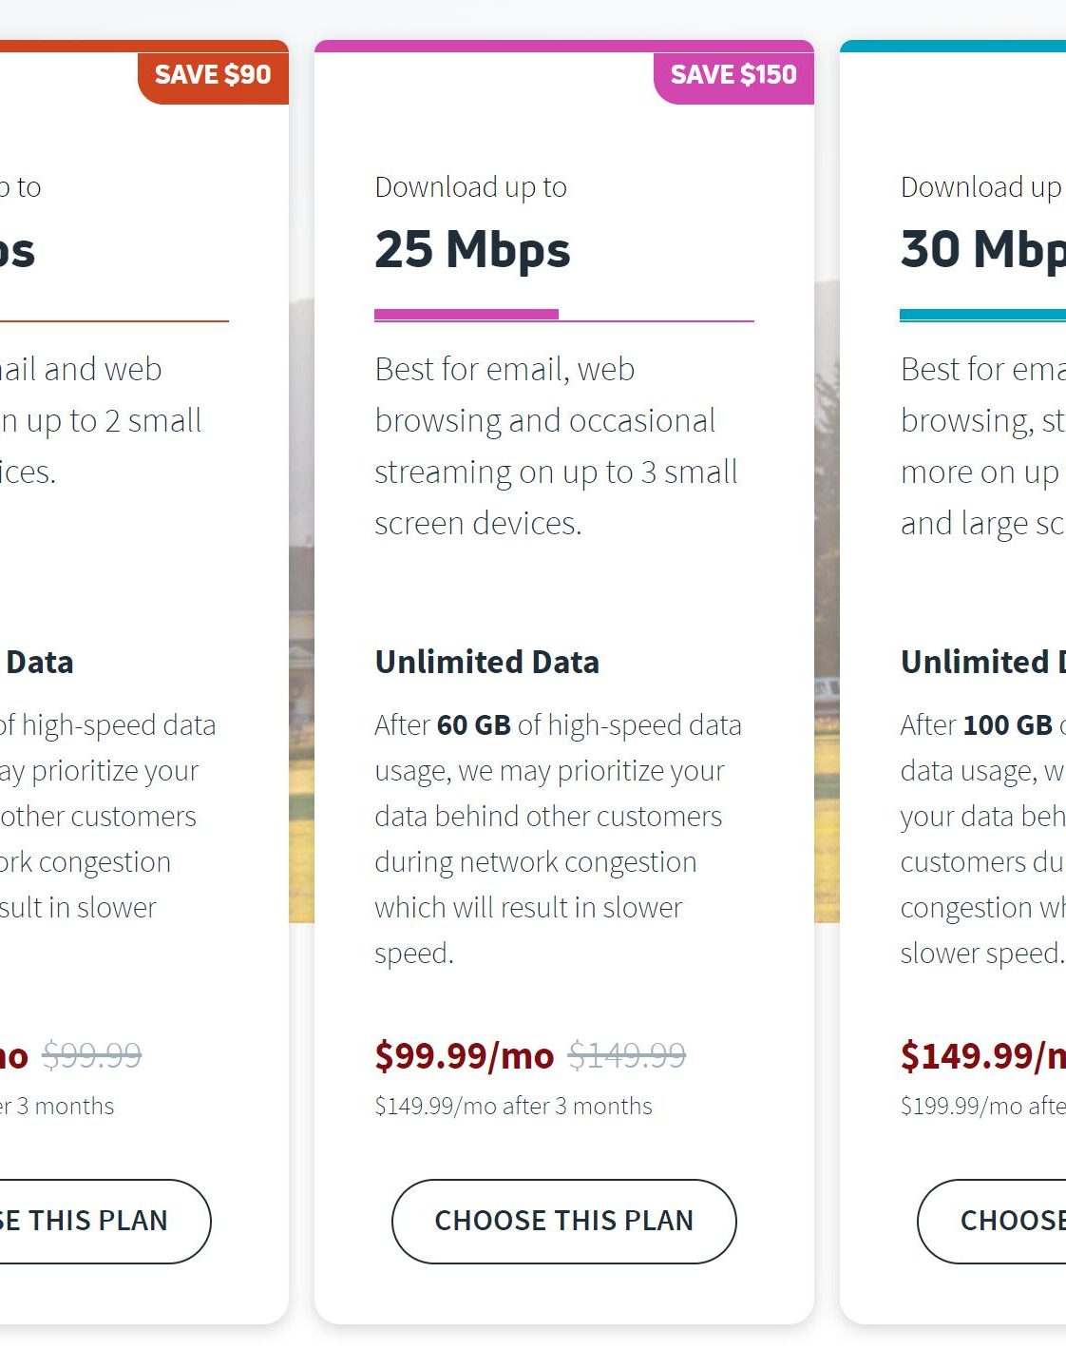The width and height of the screenshot is (1066, 1369).
Task: Click 'Download up to' text in middle card
Action: (x=471, y=187)
